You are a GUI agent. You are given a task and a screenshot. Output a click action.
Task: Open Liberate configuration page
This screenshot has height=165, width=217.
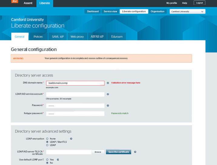point(134,11)
